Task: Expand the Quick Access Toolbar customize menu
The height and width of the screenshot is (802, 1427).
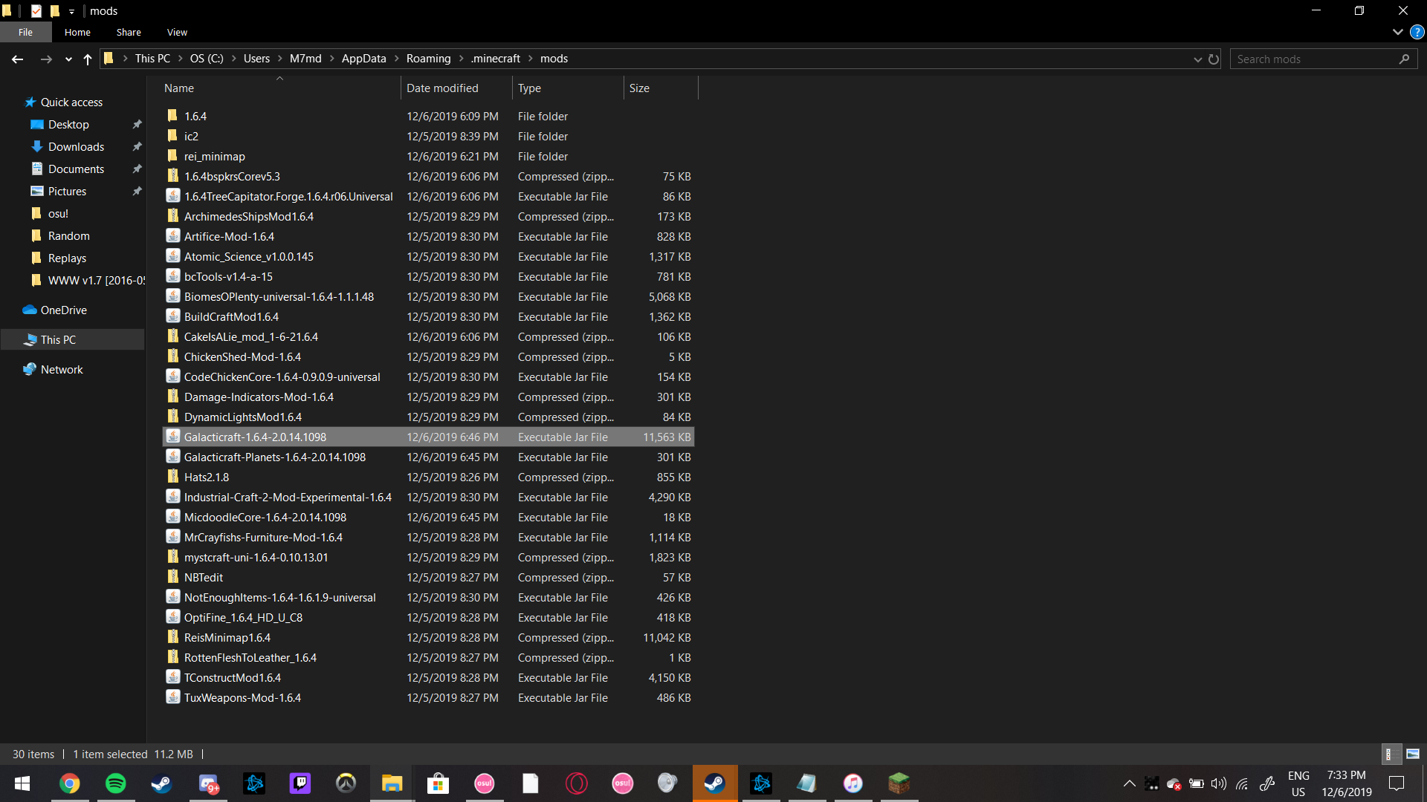Action: tap(71, 10)
